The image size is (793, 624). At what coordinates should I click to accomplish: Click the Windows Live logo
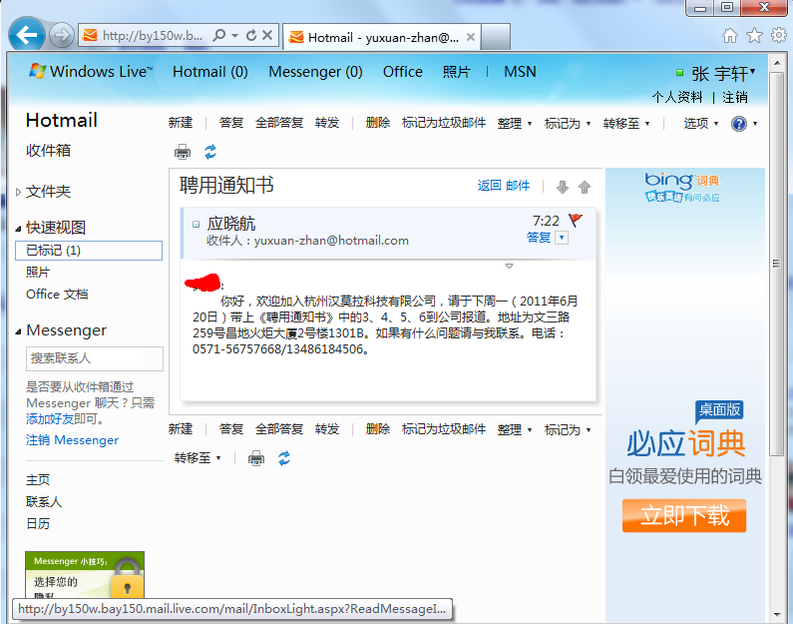click(x=91, y=71)
